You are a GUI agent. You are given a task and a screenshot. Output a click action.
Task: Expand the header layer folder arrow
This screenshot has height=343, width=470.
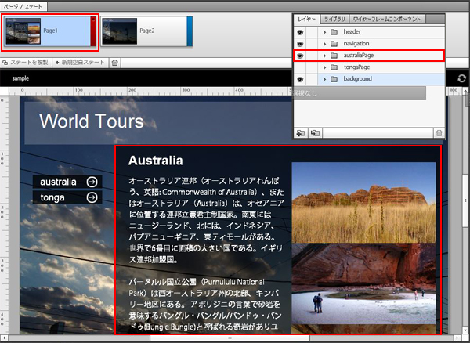(324, 32)
